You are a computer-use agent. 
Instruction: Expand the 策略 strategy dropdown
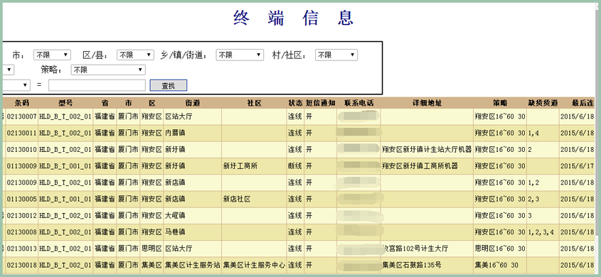point(108,70)
